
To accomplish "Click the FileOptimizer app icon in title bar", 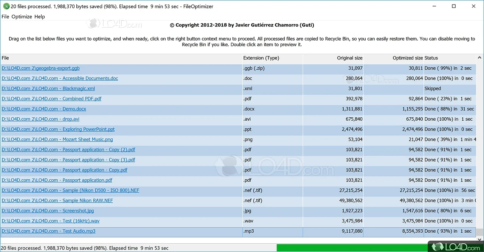I will [x=6, y=6].
